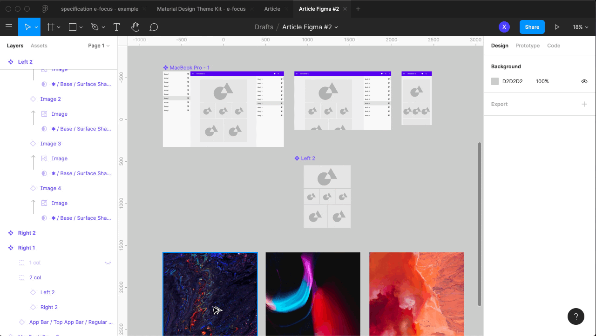The image size is (596, 336).
Task: Add an export setting with plus
Action: click(x=584, y=104)
